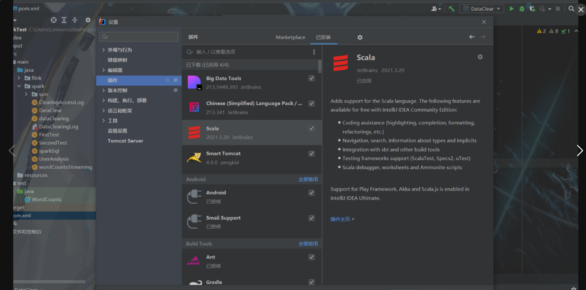Expand 语言和框架 settings node
Viewport: 586px width, 290px height.
click(x=103, y=110)
